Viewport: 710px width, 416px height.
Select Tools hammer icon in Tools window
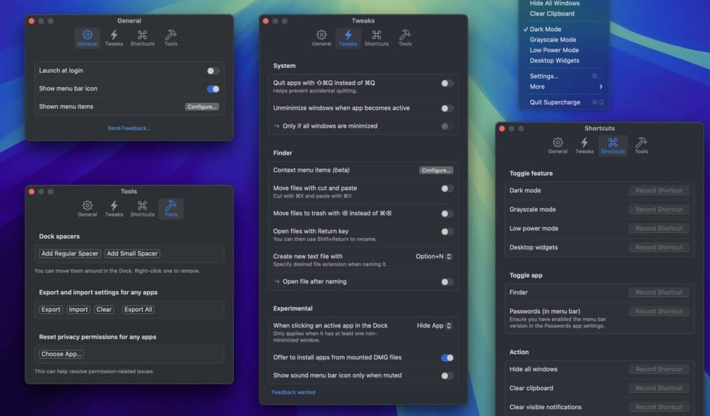click(x=171, y=209)
